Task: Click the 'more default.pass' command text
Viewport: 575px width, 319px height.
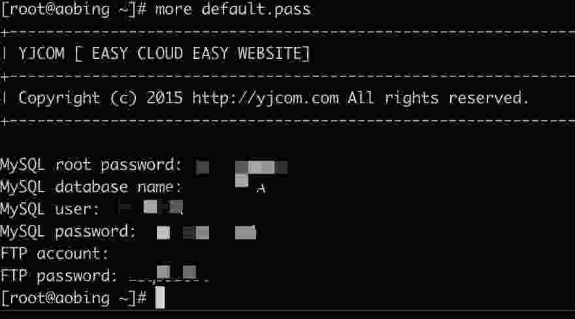Action: pyautogui.click(x=233, y=10)
